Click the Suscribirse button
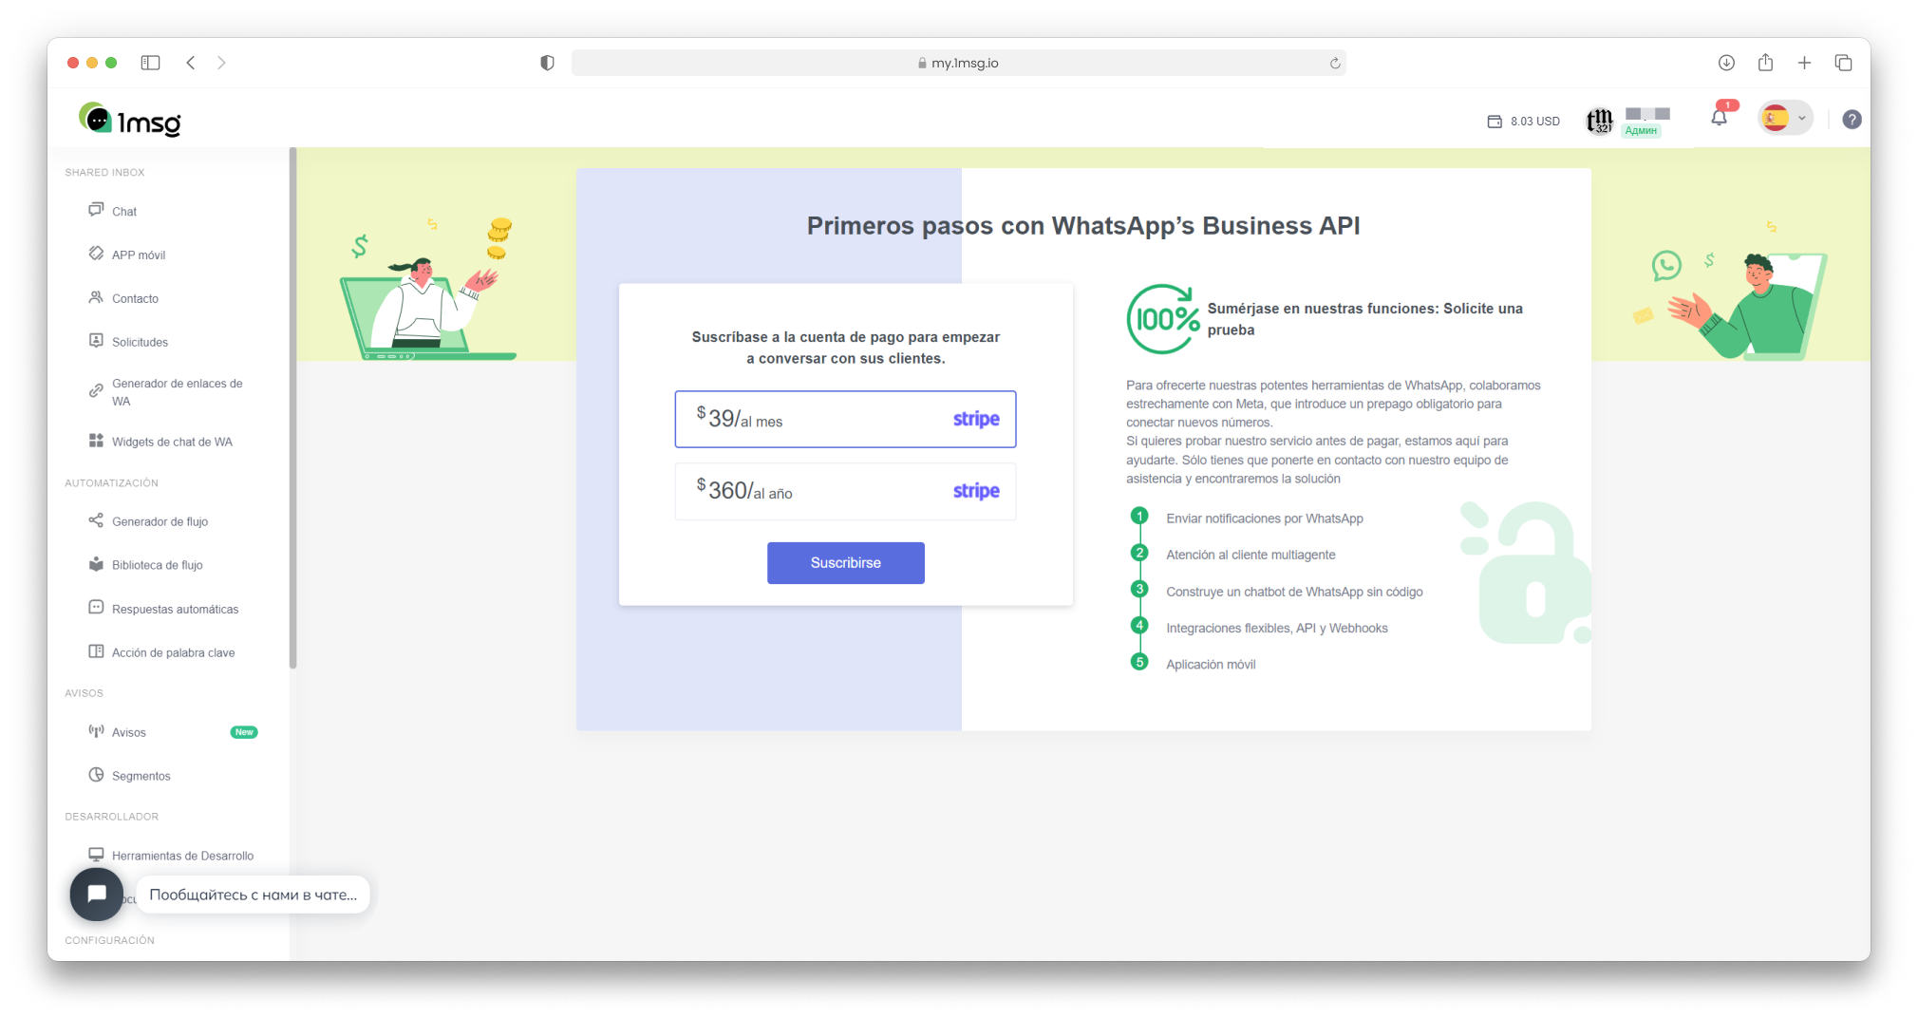 pyautogui.click(x=845, y=563)
